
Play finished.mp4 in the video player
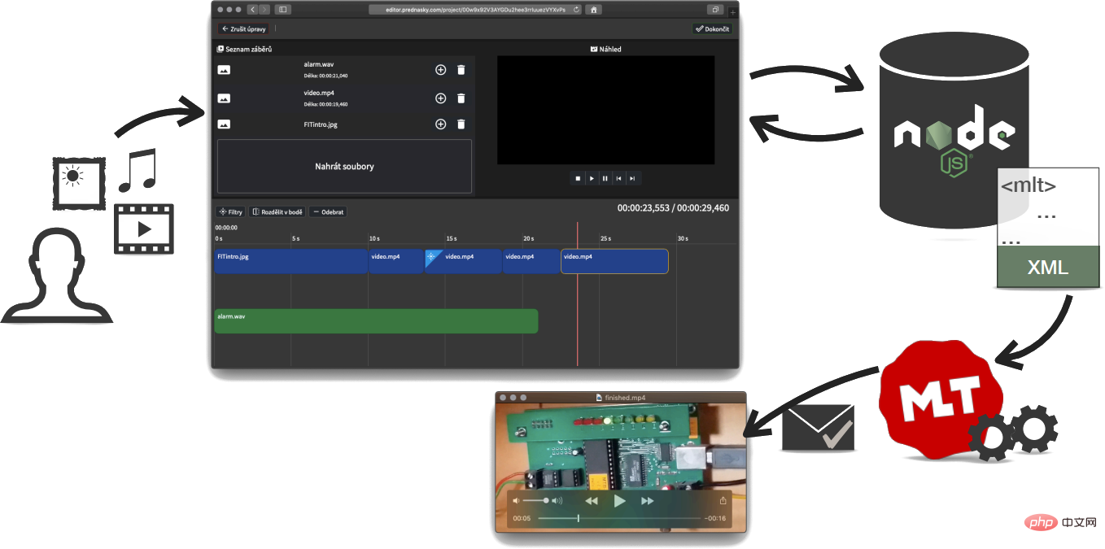pyautogui.click(x=619, y=501)
